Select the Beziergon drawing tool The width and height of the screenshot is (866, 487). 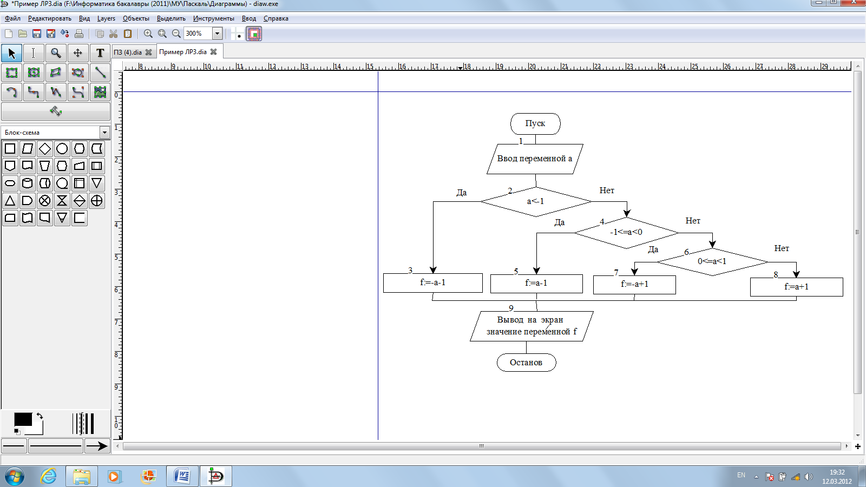pyautogui.click(x=78, y=73)
